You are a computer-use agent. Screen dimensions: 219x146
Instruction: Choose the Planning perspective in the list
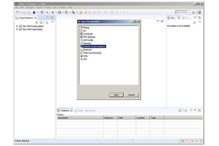[87, 43]
